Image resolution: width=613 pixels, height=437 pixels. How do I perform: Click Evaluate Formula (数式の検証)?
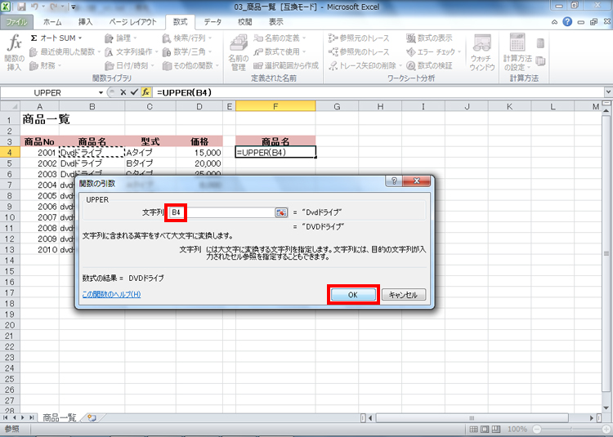[x=429, y=65]
